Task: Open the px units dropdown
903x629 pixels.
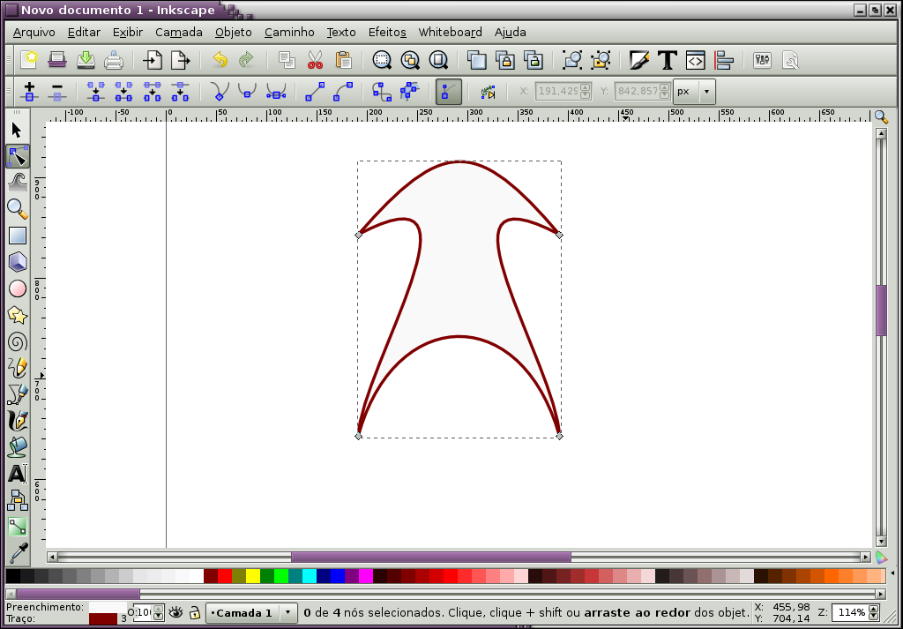Action: (x=694, y=92)
